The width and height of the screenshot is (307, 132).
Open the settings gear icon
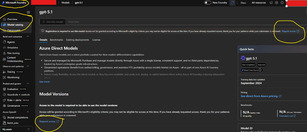click(x=277, y=3)
